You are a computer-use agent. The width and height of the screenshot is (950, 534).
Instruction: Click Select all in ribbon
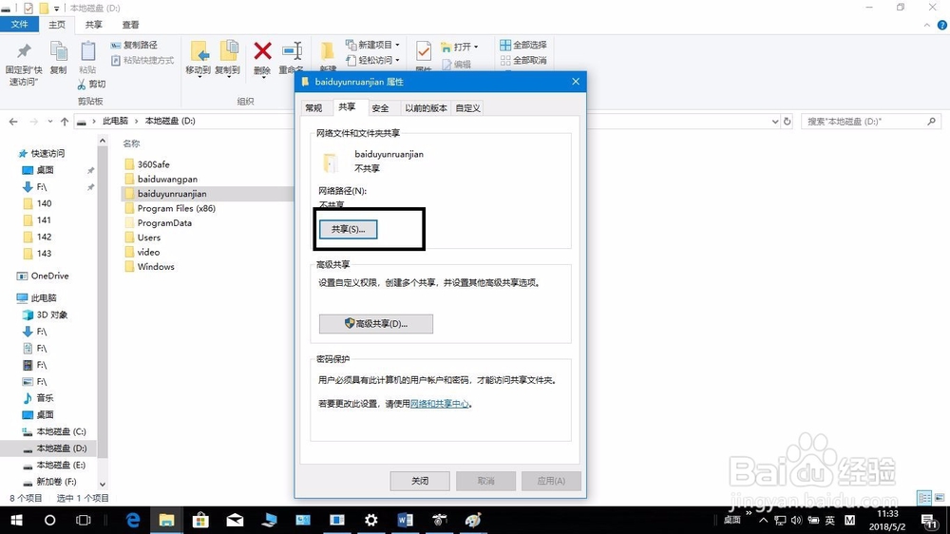tap(523, 45)
